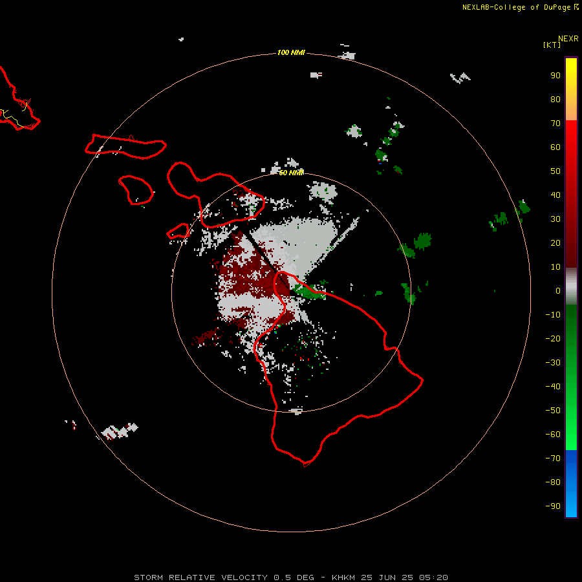Click the positive 70 value on the velocity scale
Viewport: 582px width, 582px height.
pyautogui.click(x=555, y=124)
